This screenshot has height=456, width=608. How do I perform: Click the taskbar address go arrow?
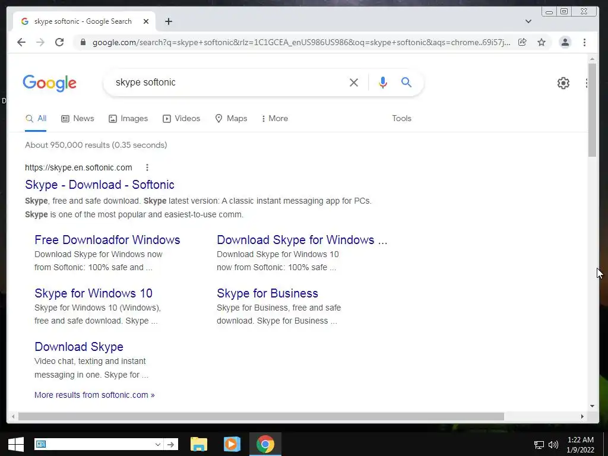[x=170, y=444]
